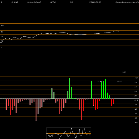Click the (Simplex Projects Ltd.) header text
The image size is (139, 139).
[123, 2]
